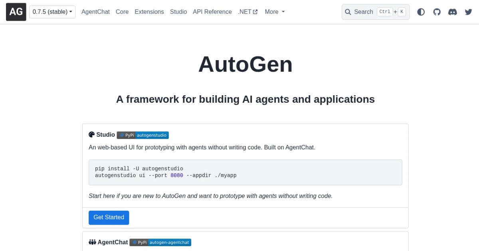Click the AgentChat people icon

(92, 242)
